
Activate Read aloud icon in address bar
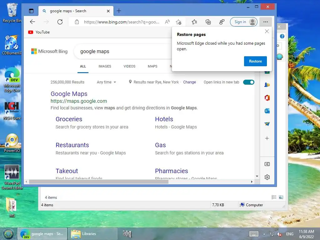167,22
